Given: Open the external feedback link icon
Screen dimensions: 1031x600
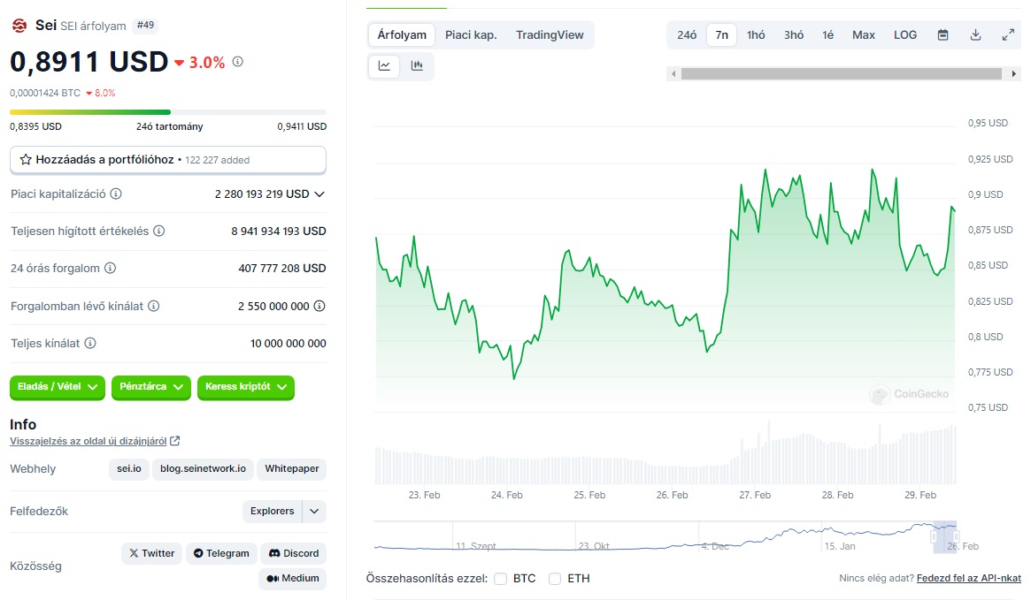Looking at the screenshot, I should 175,441.
